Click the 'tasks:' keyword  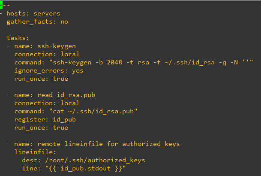pyautogui.click(x=18, y=38)
